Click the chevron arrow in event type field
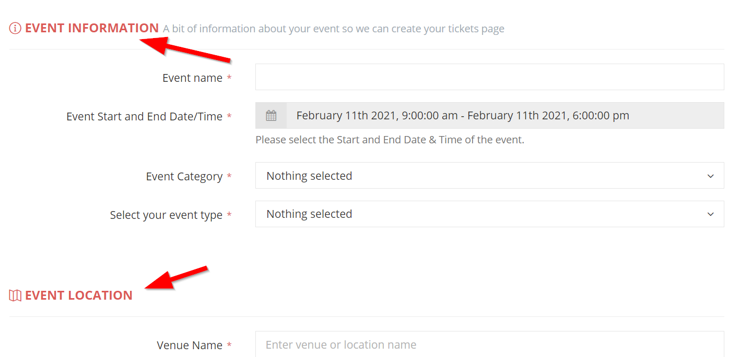Image resolution: width=752 pixels, height=357 pixels. [710, 214]
